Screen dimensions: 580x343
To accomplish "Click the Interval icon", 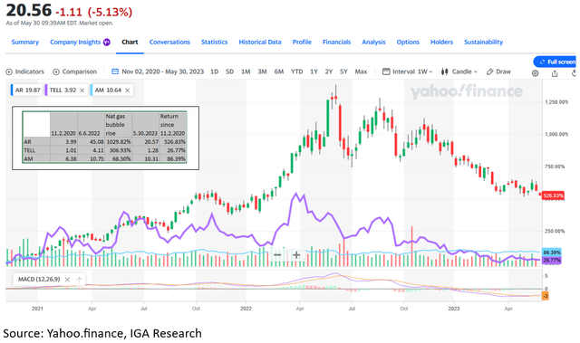I will click(386, 71).
